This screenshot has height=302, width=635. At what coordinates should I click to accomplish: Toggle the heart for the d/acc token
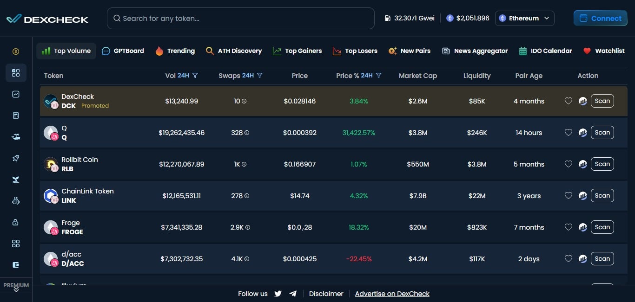tap(568, 259)
